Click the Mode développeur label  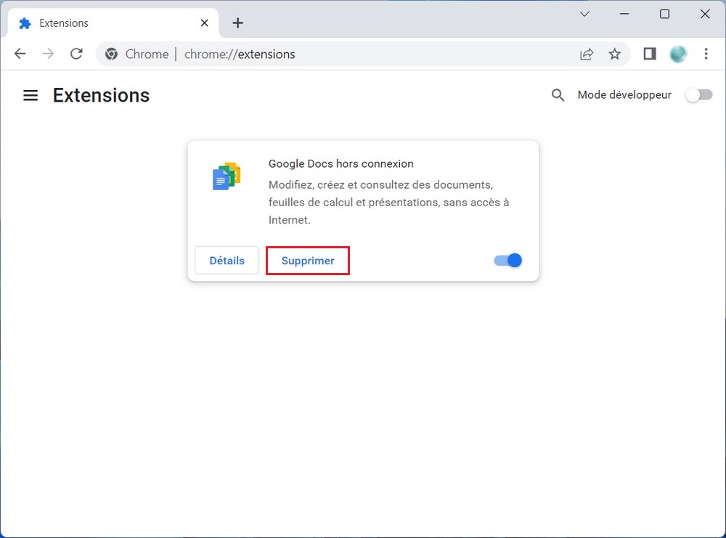pos(624,95)
